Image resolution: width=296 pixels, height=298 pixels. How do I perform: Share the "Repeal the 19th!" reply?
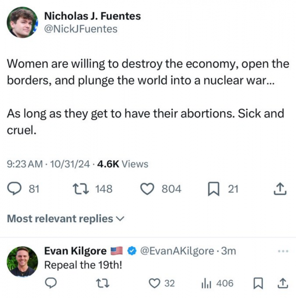pyautogui.click(x=282, y=283)
